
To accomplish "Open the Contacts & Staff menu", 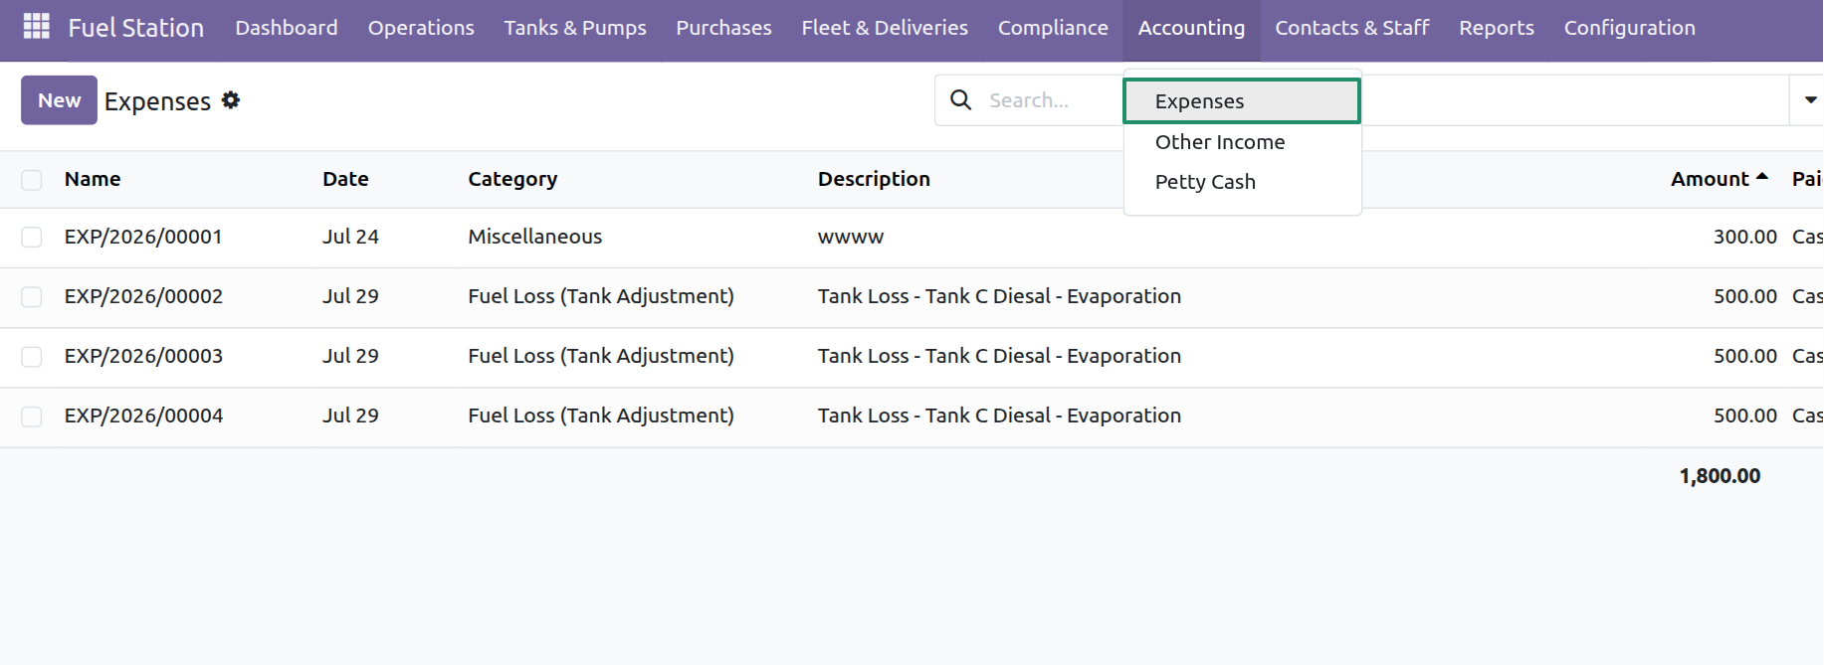I will (x=1351, y=28).
